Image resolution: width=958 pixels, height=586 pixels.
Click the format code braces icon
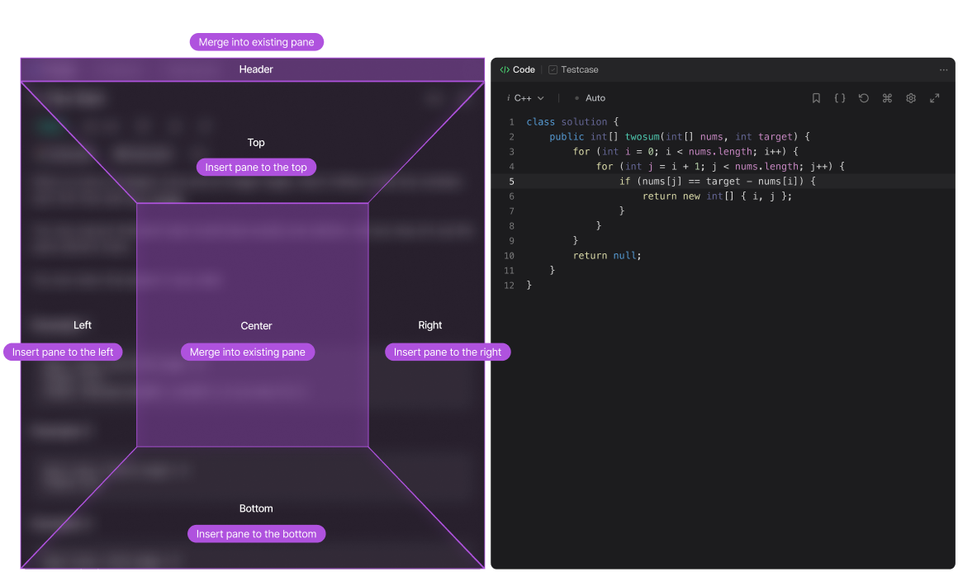pos(839,98)
